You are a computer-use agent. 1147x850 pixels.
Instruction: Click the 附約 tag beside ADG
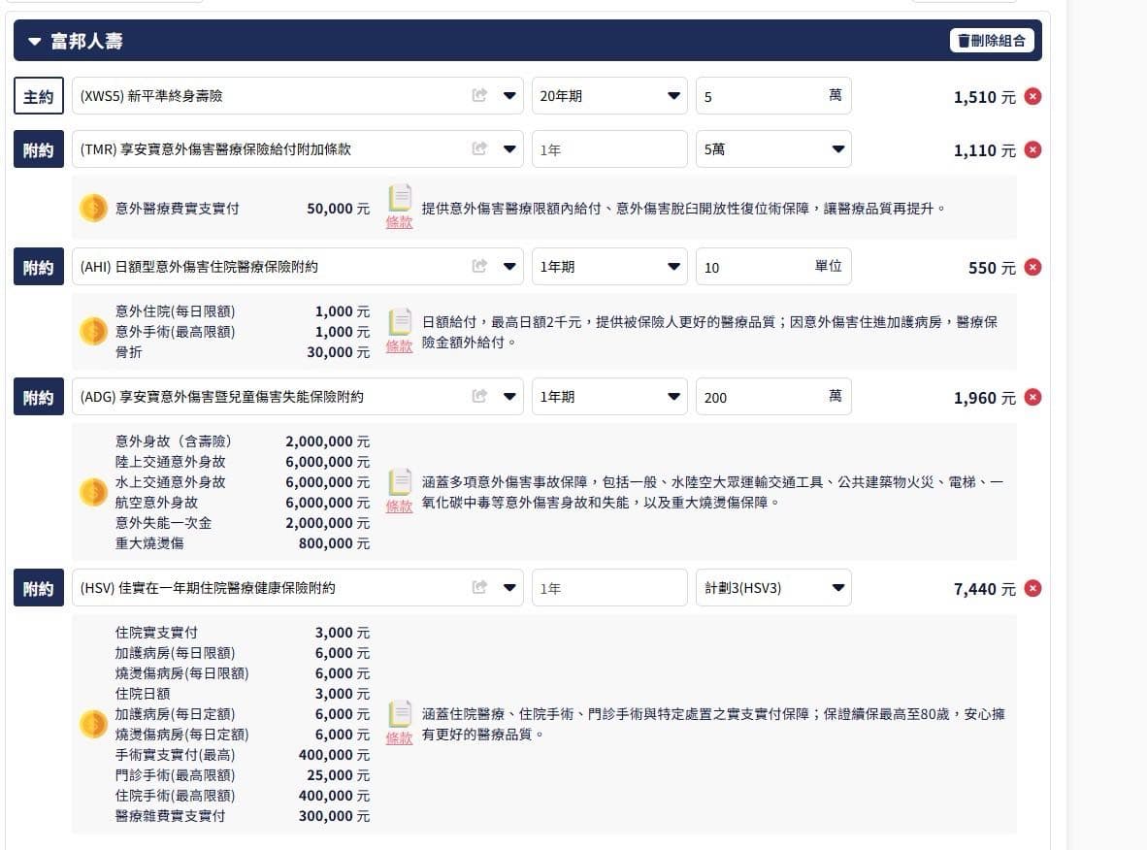pos(39,397)
